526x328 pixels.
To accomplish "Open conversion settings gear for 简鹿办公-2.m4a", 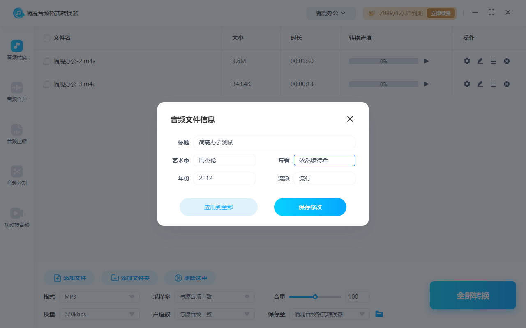I will click(x=467, y=61).
